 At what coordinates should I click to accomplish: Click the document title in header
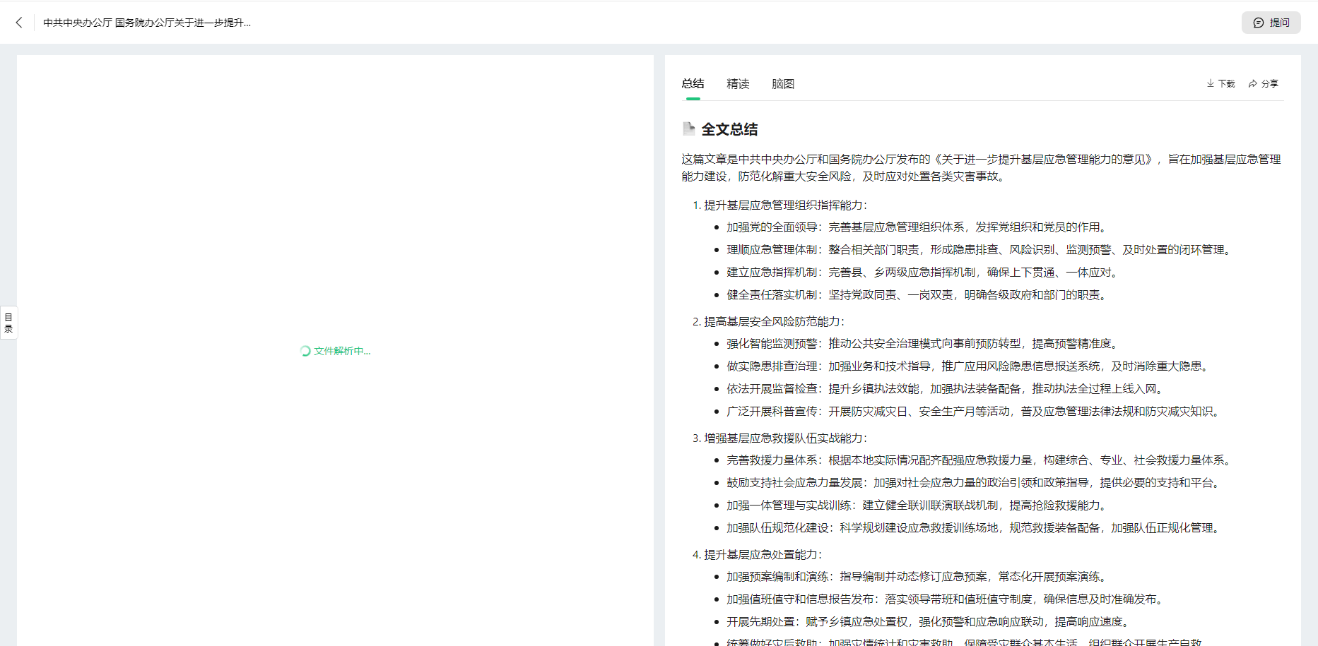click(x=147, y=23)
